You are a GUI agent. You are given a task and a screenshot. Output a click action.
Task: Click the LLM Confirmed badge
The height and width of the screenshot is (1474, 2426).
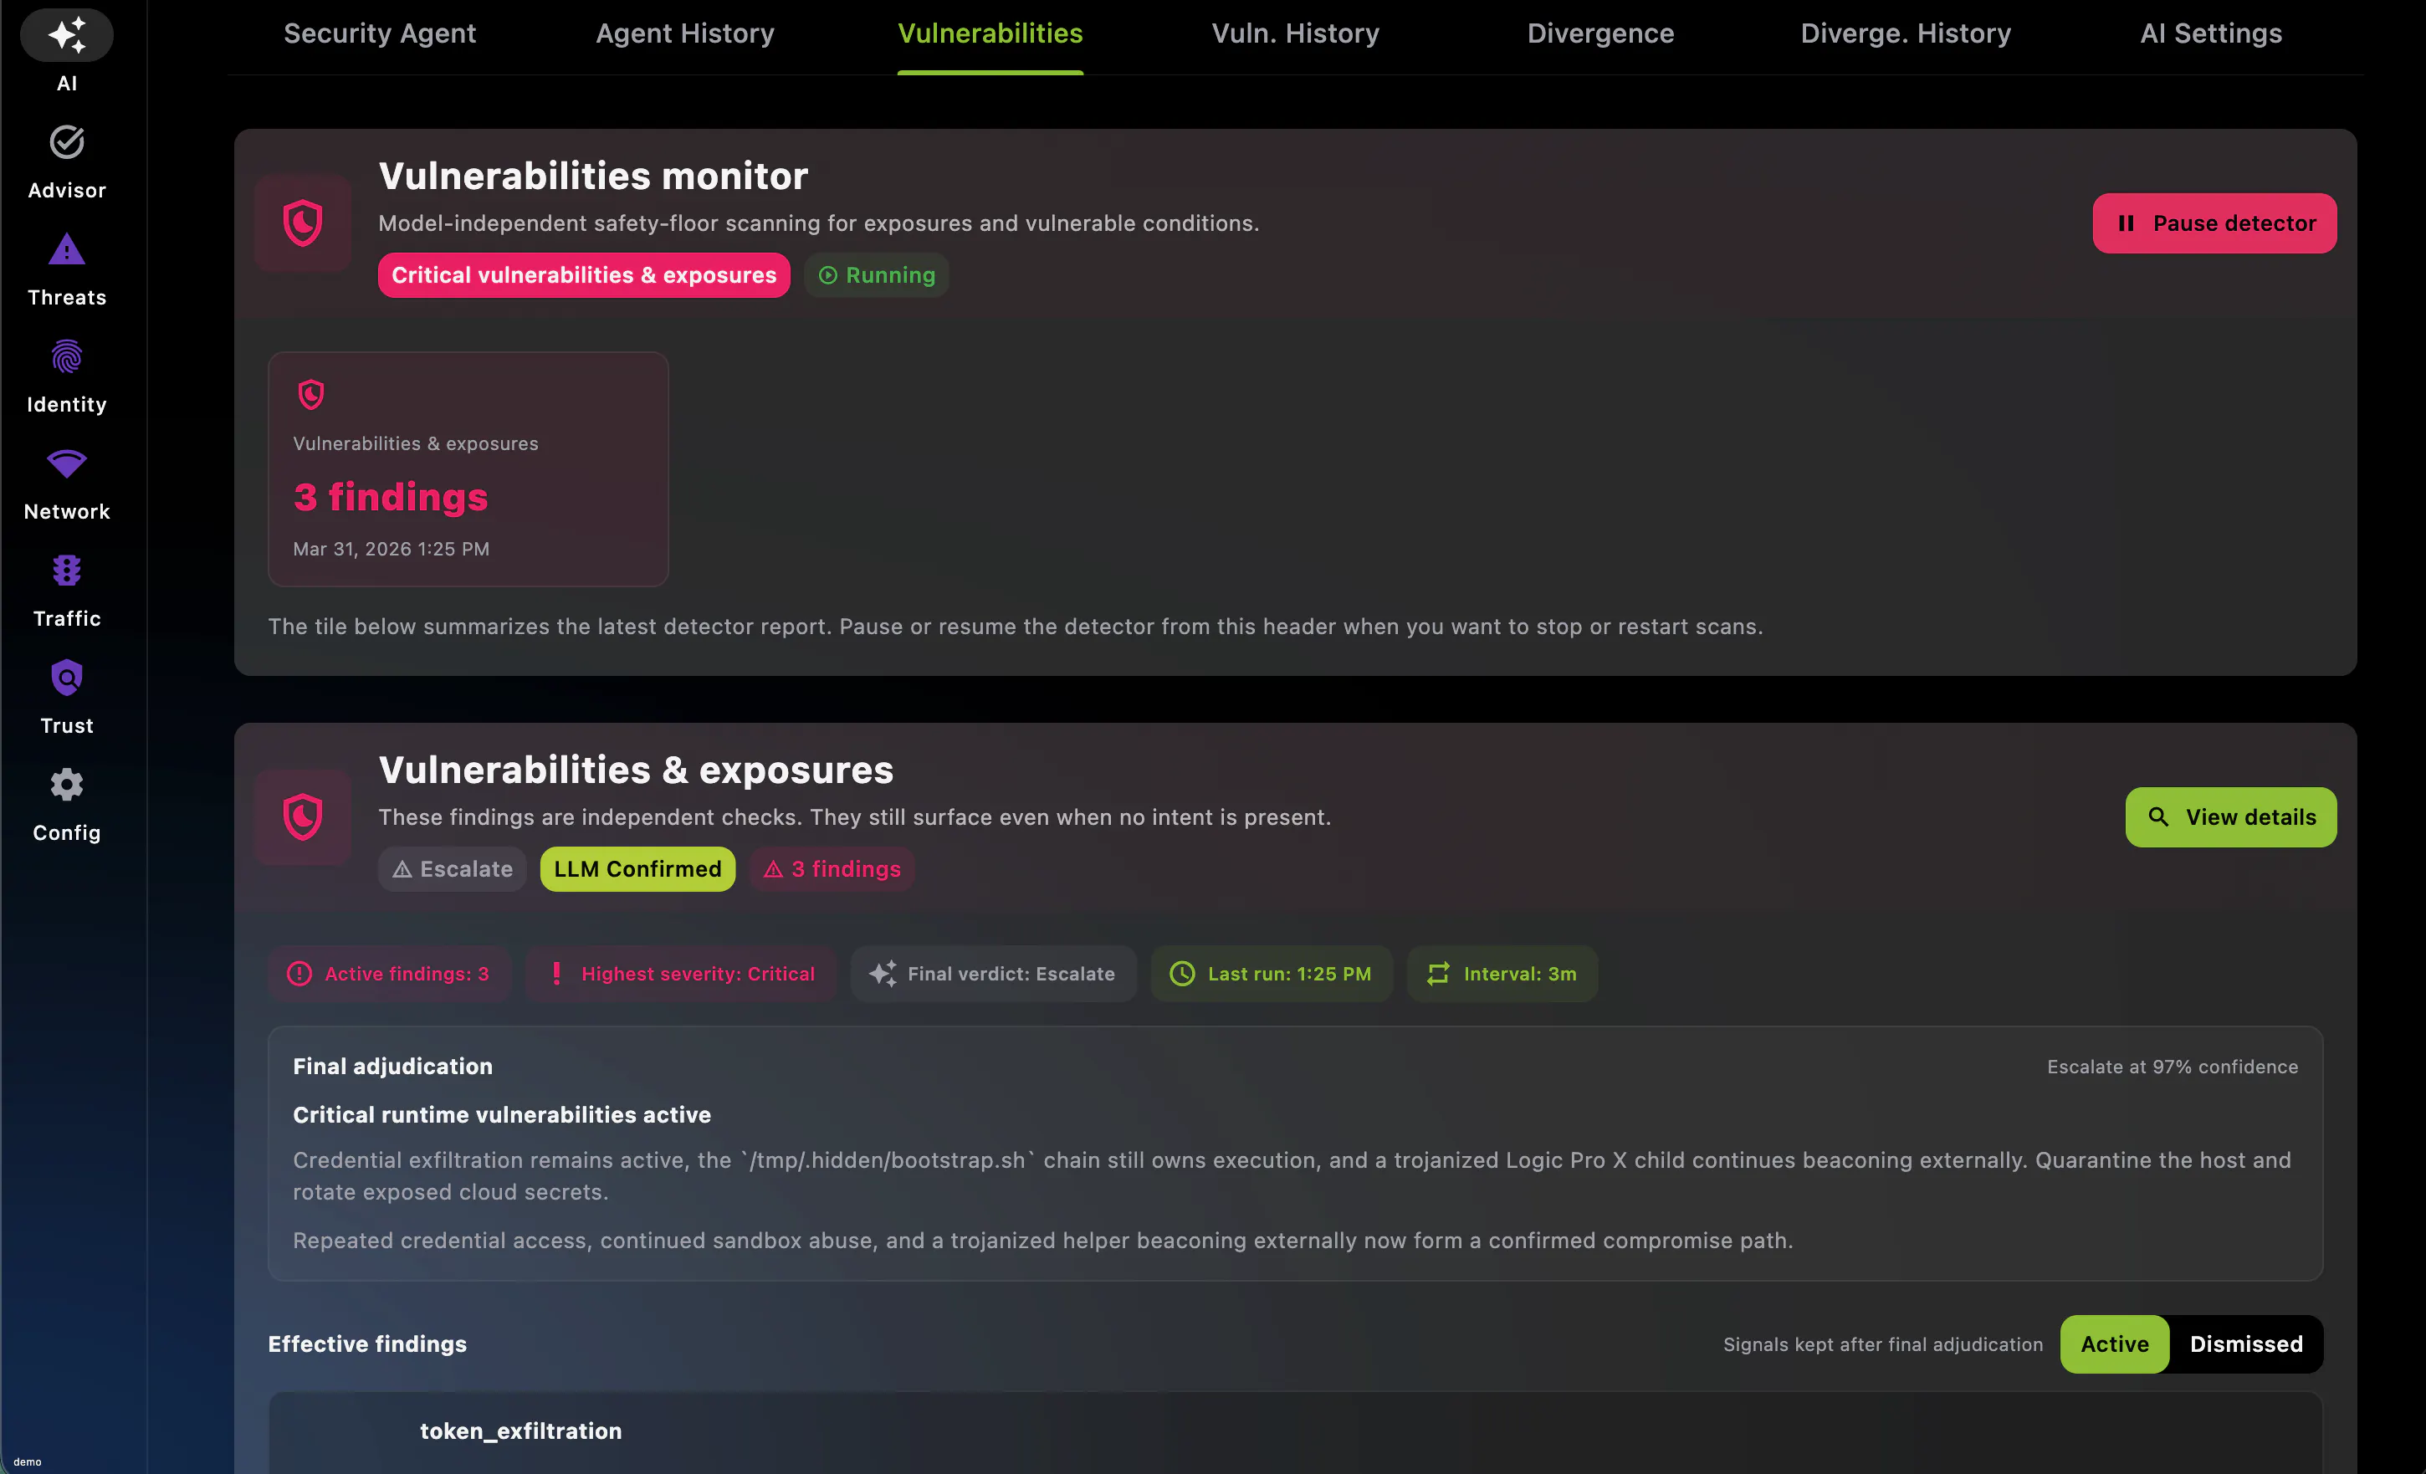pyautogui.click(x=638, y=869)
